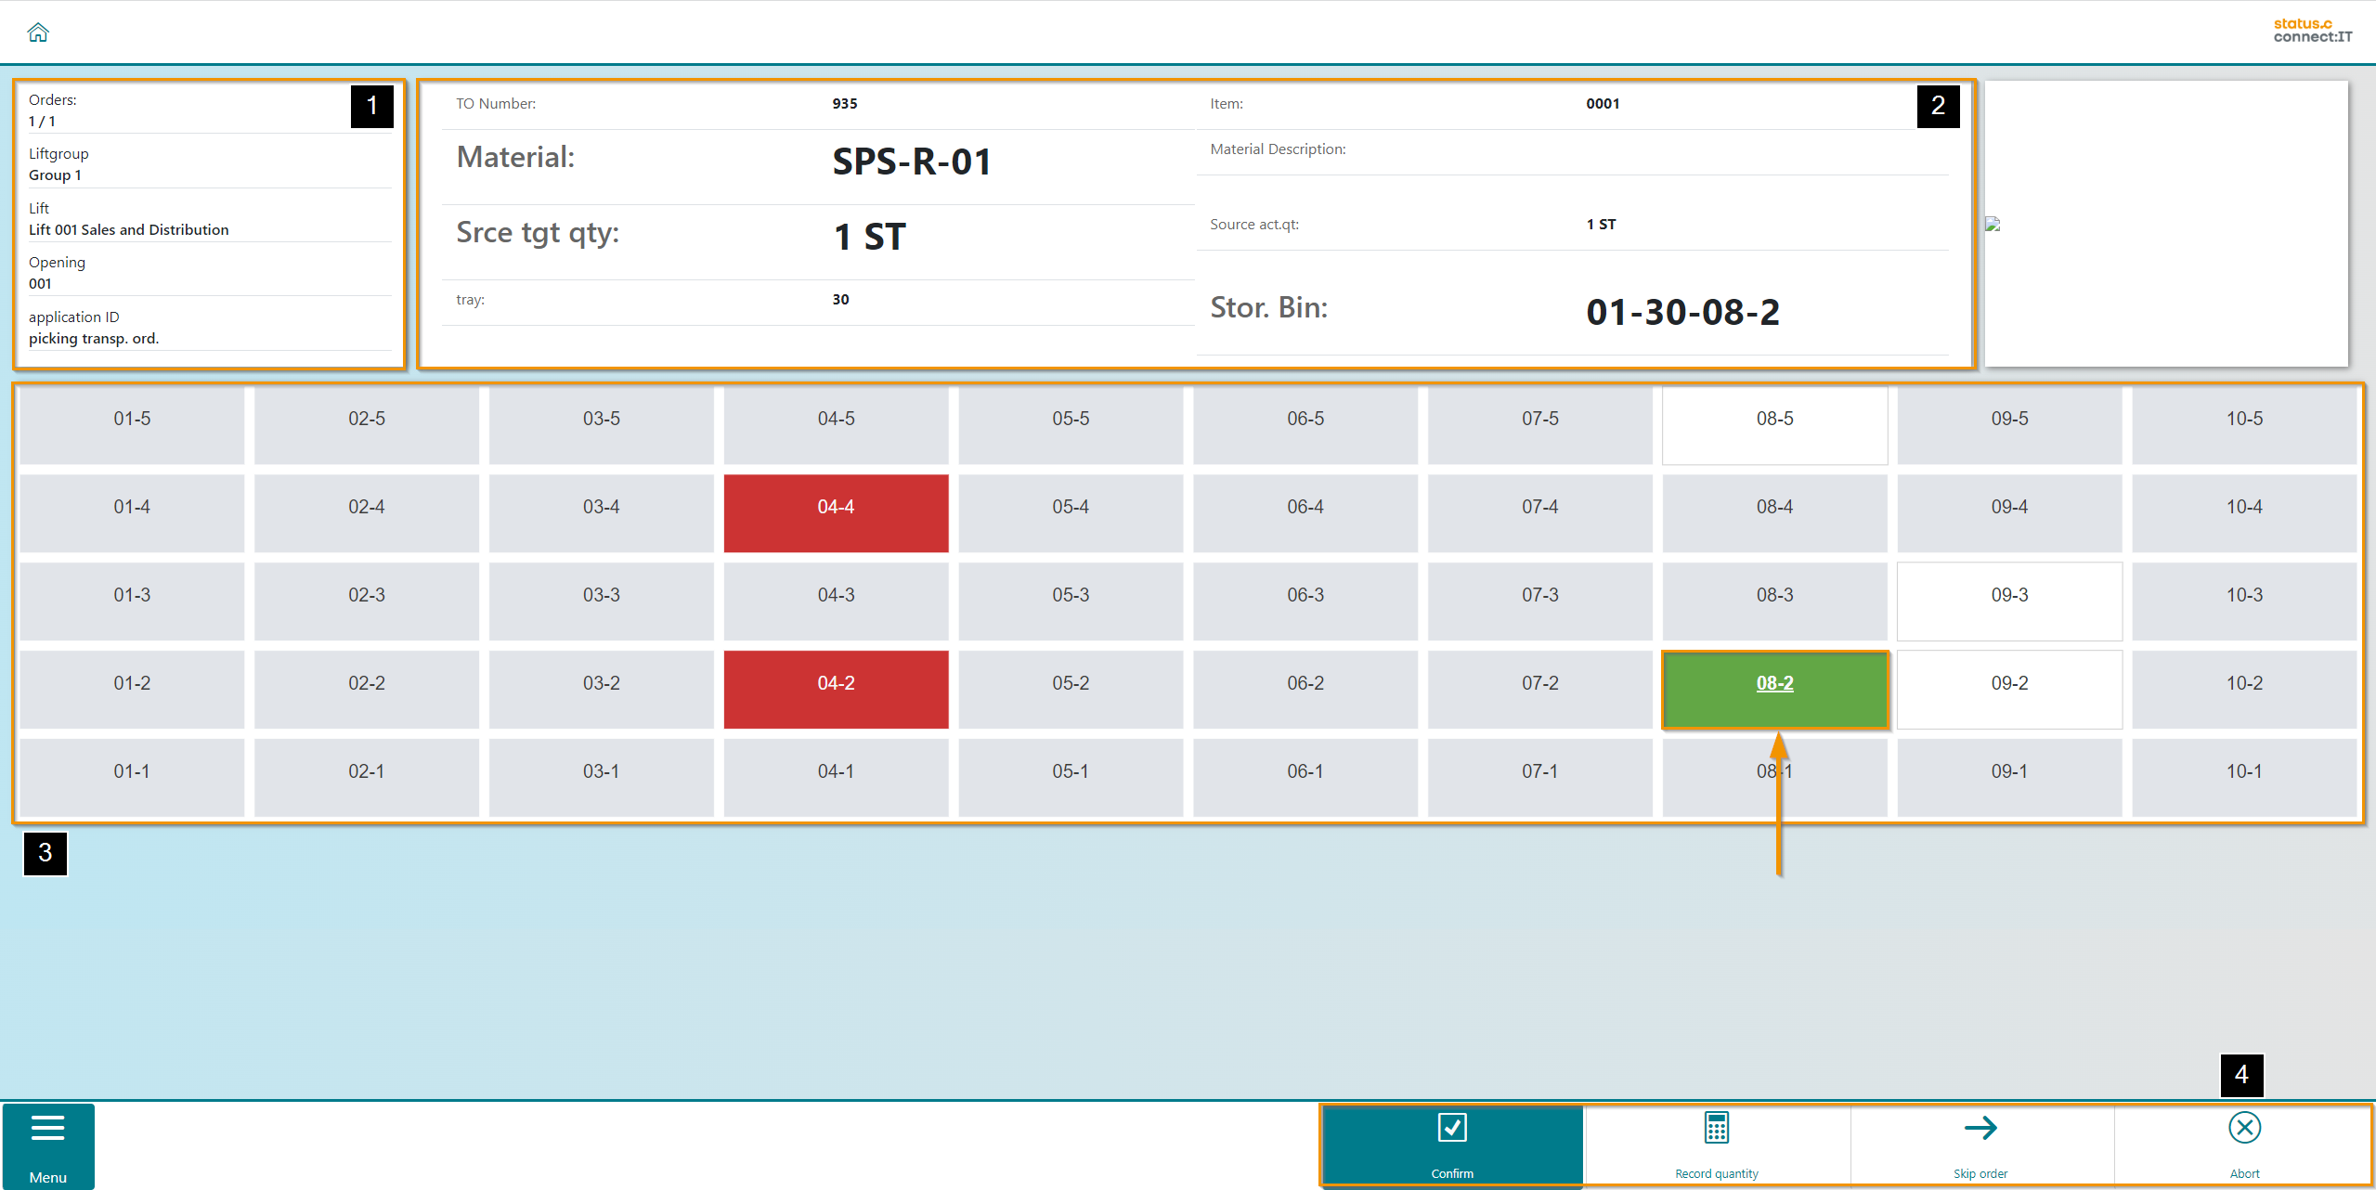2376x1190 pixels.
Task: Pick white bin cell 09-3
Action: 2009,601
